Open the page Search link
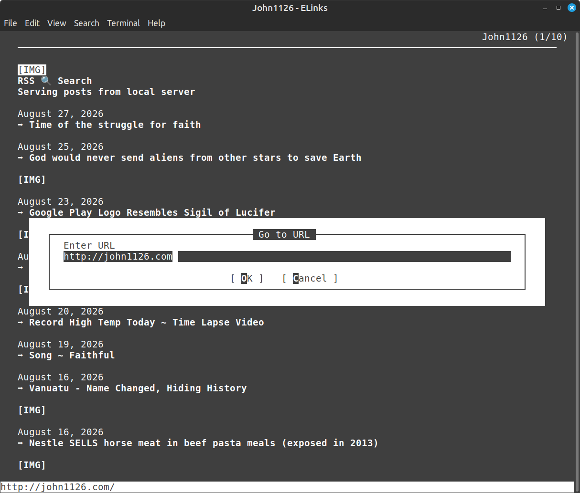 75,81
